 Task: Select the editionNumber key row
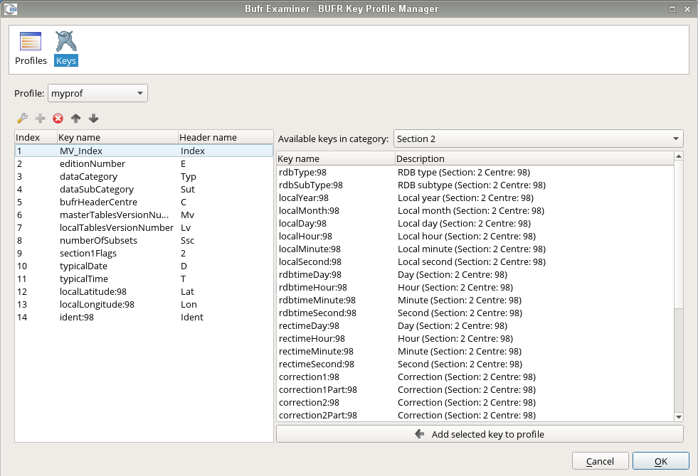point(144,163)
